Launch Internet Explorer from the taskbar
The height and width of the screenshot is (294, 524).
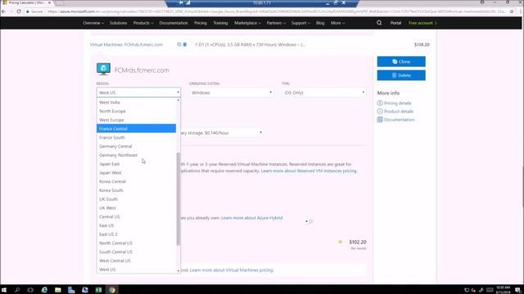44,290
